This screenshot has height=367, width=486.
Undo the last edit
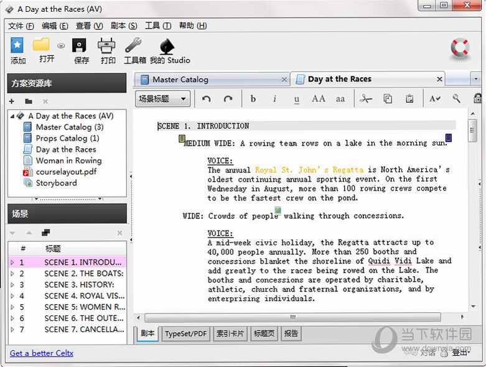pyautogui.click(x=207, y=99)
